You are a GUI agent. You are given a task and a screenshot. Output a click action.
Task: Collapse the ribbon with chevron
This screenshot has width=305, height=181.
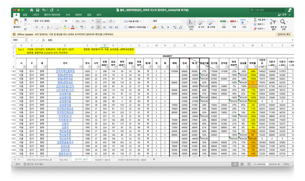[290, 15]
